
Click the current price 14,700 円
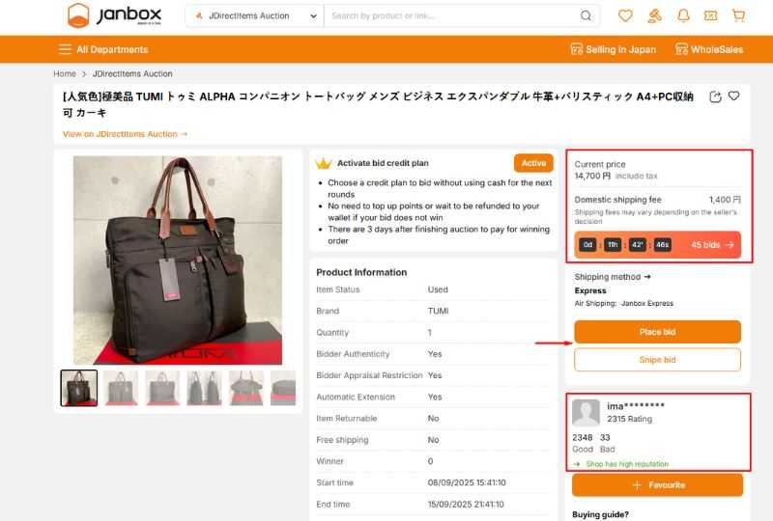coord(592,176)
